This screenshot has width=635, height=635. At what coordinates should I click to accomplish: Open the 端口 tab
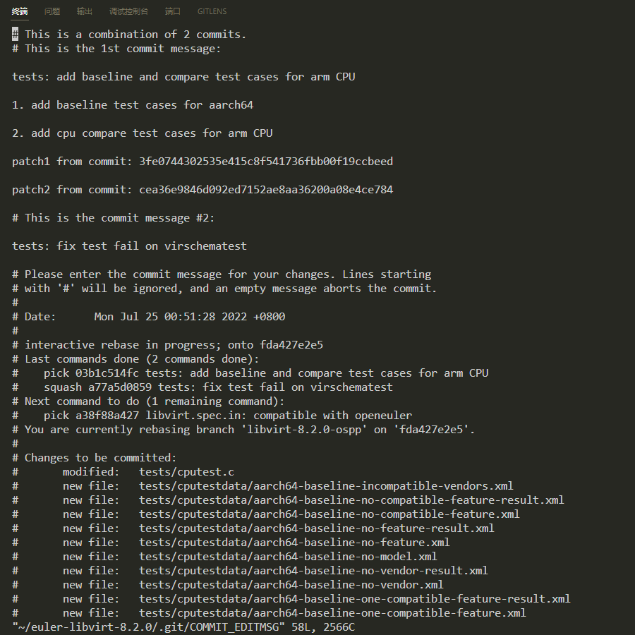173,11
